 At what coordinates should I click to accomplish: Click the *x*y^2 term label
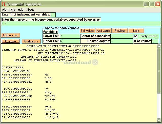pyautogui.click(x=50, y=110)
